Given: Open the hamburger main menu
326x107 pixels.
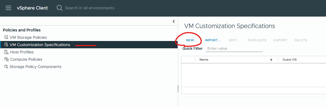Looking at the screenshot, I should [8, 8].
